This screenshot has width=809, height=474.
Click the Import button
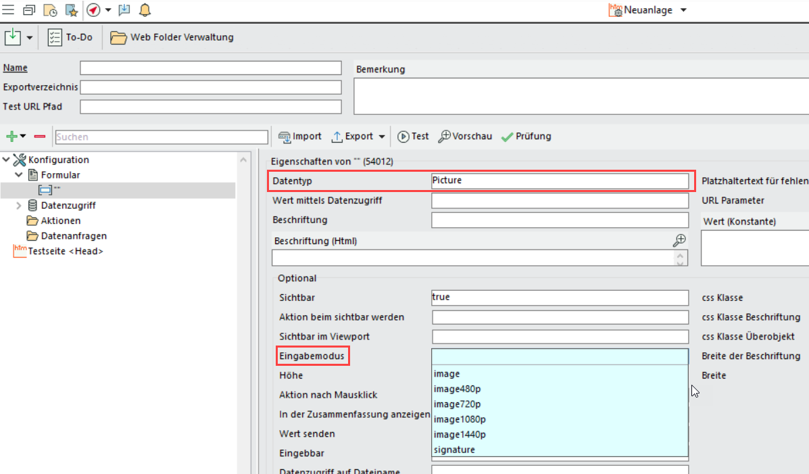(x=299, y=137)
